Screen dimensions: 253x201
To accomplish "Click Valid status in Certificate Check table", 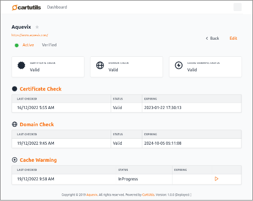I will [117, 108].
